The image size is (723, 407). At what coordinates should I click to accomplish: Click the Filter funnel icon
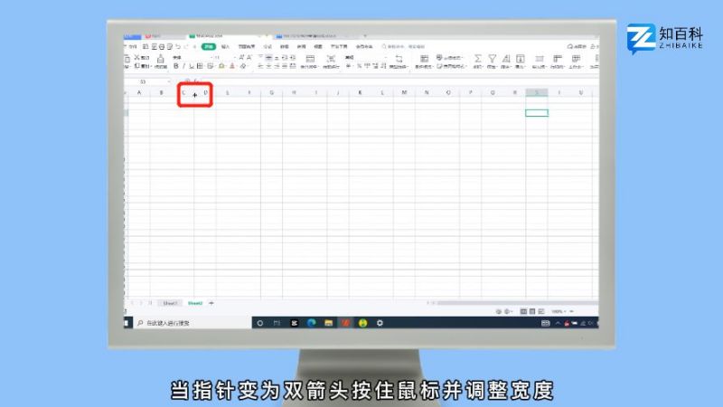[493, 58]
